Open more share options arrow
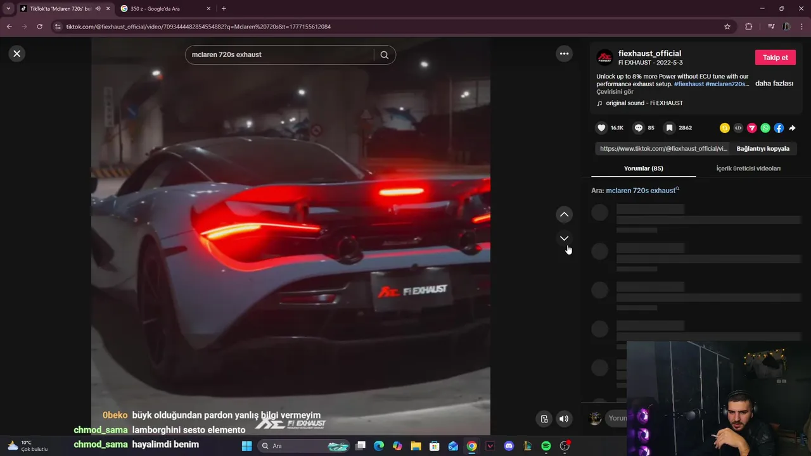The width and height of the screenshot is (811, 456). (x=792, y=128)
